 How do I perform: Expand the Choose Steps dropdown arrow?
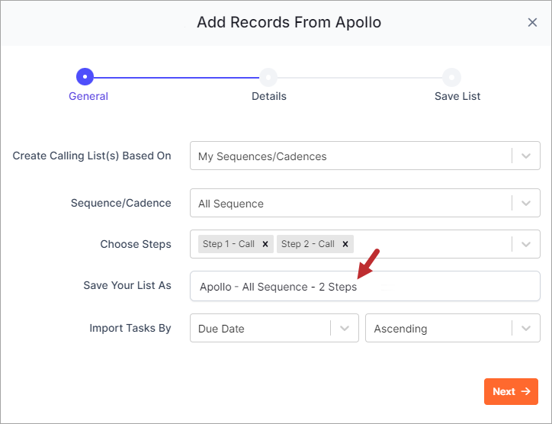(x=526, y=244)
